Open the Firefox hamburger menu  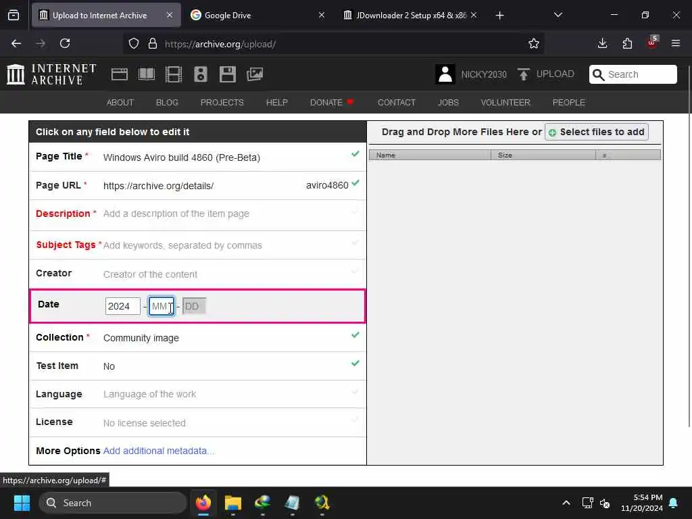676,43
